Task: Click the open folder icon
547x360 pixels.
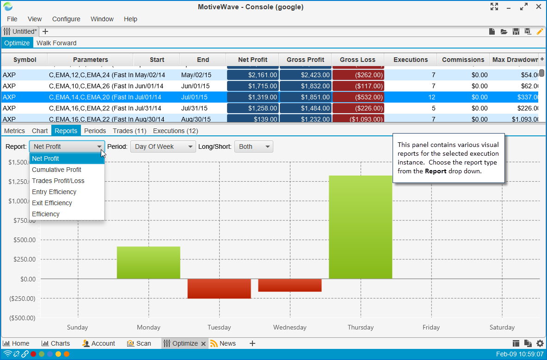Action: pos(504,31)
